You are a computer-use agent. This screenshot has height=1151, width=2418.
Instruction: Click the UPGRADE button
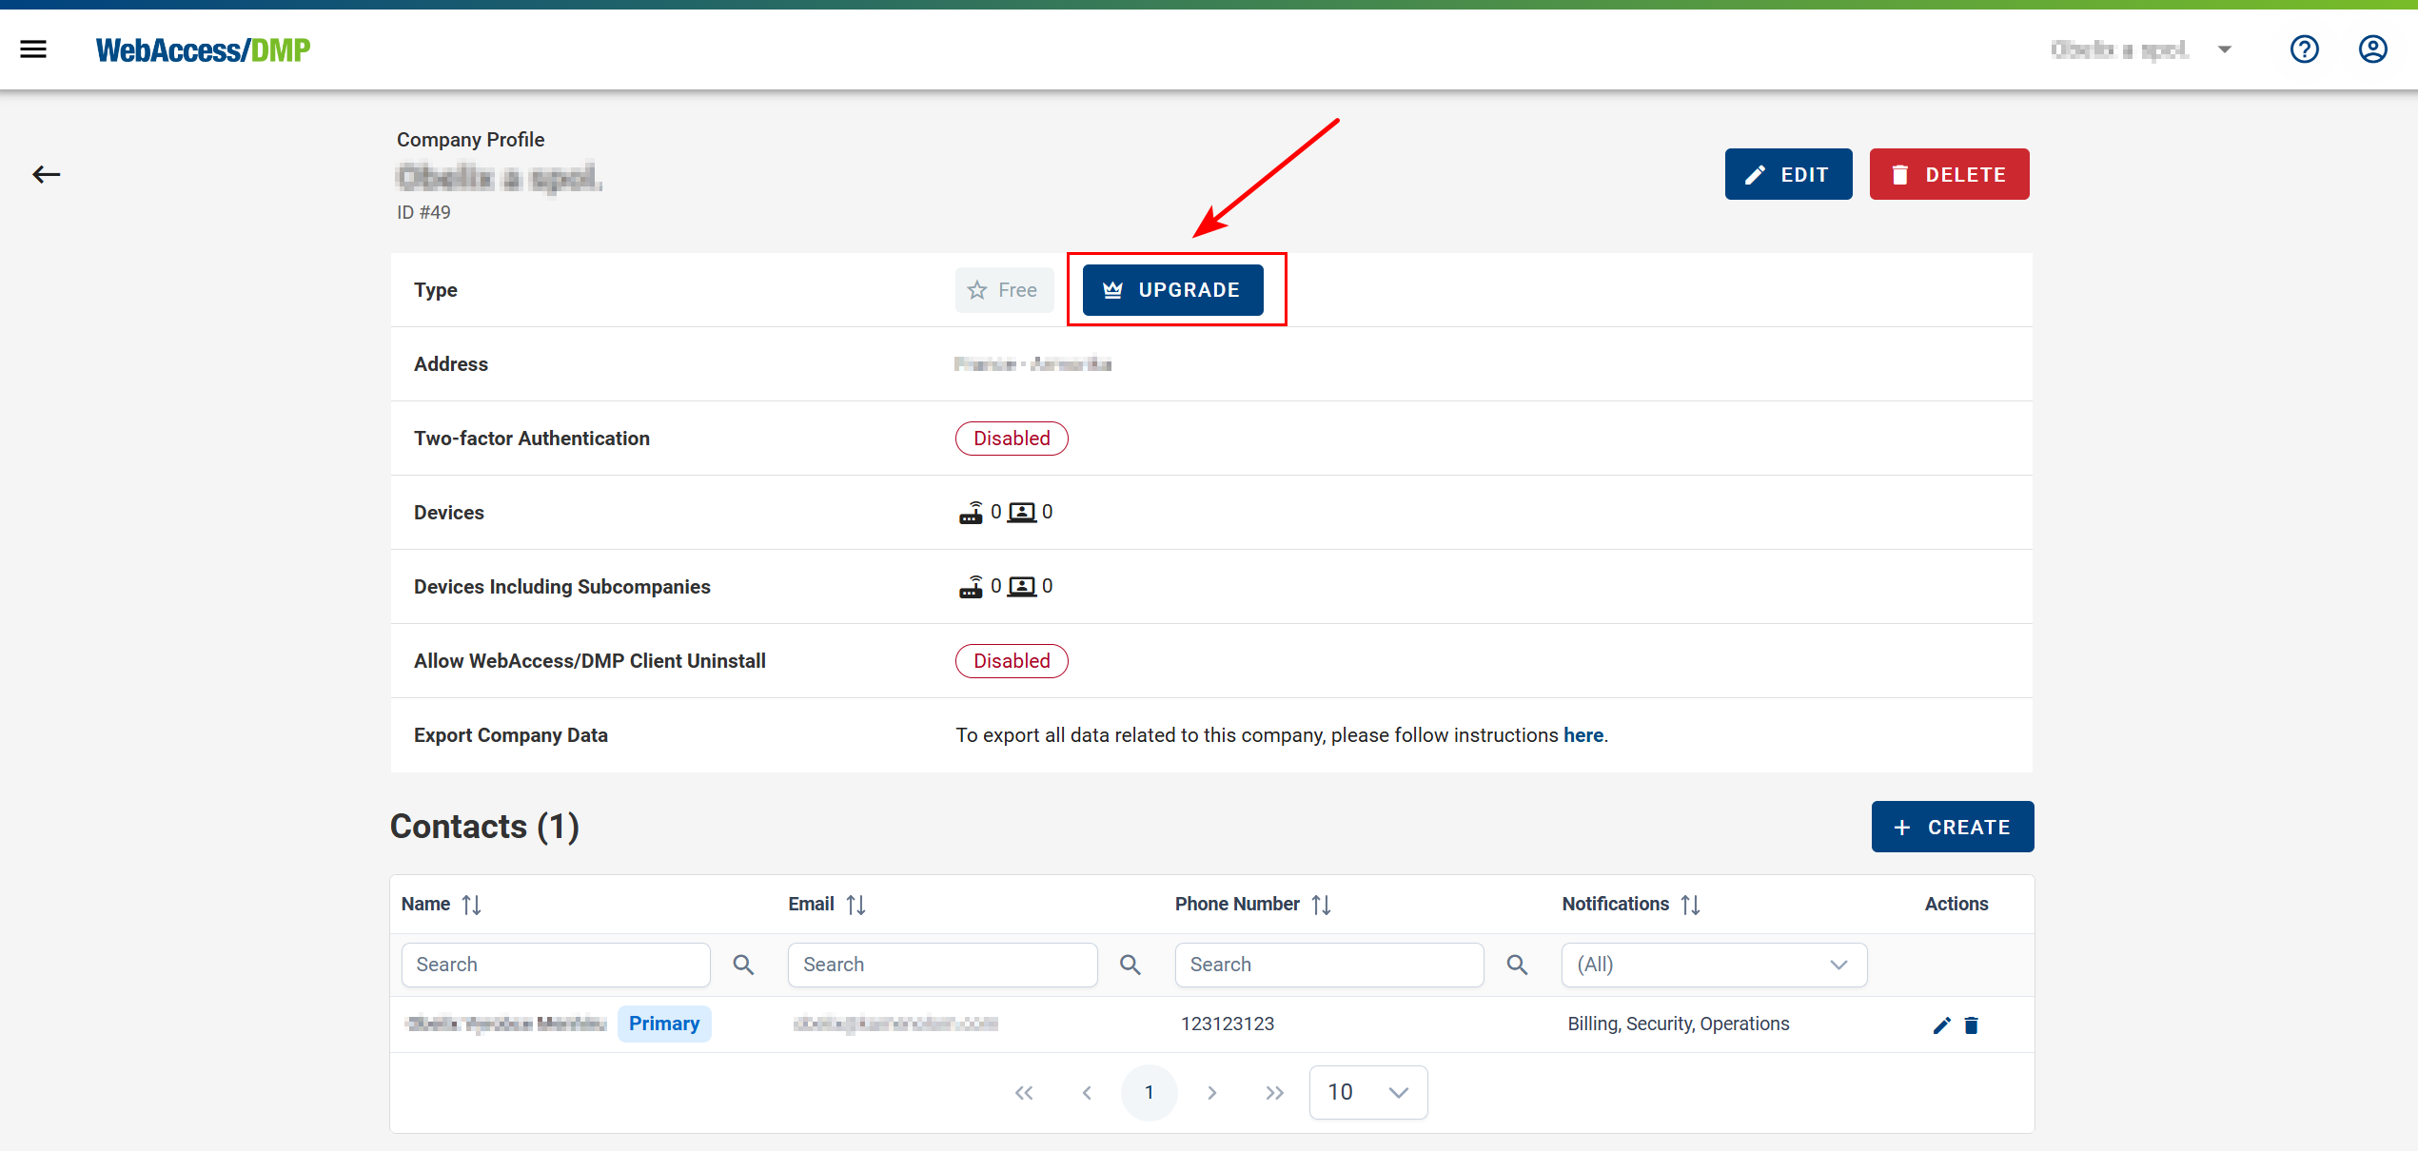(x=1172, y=290)
